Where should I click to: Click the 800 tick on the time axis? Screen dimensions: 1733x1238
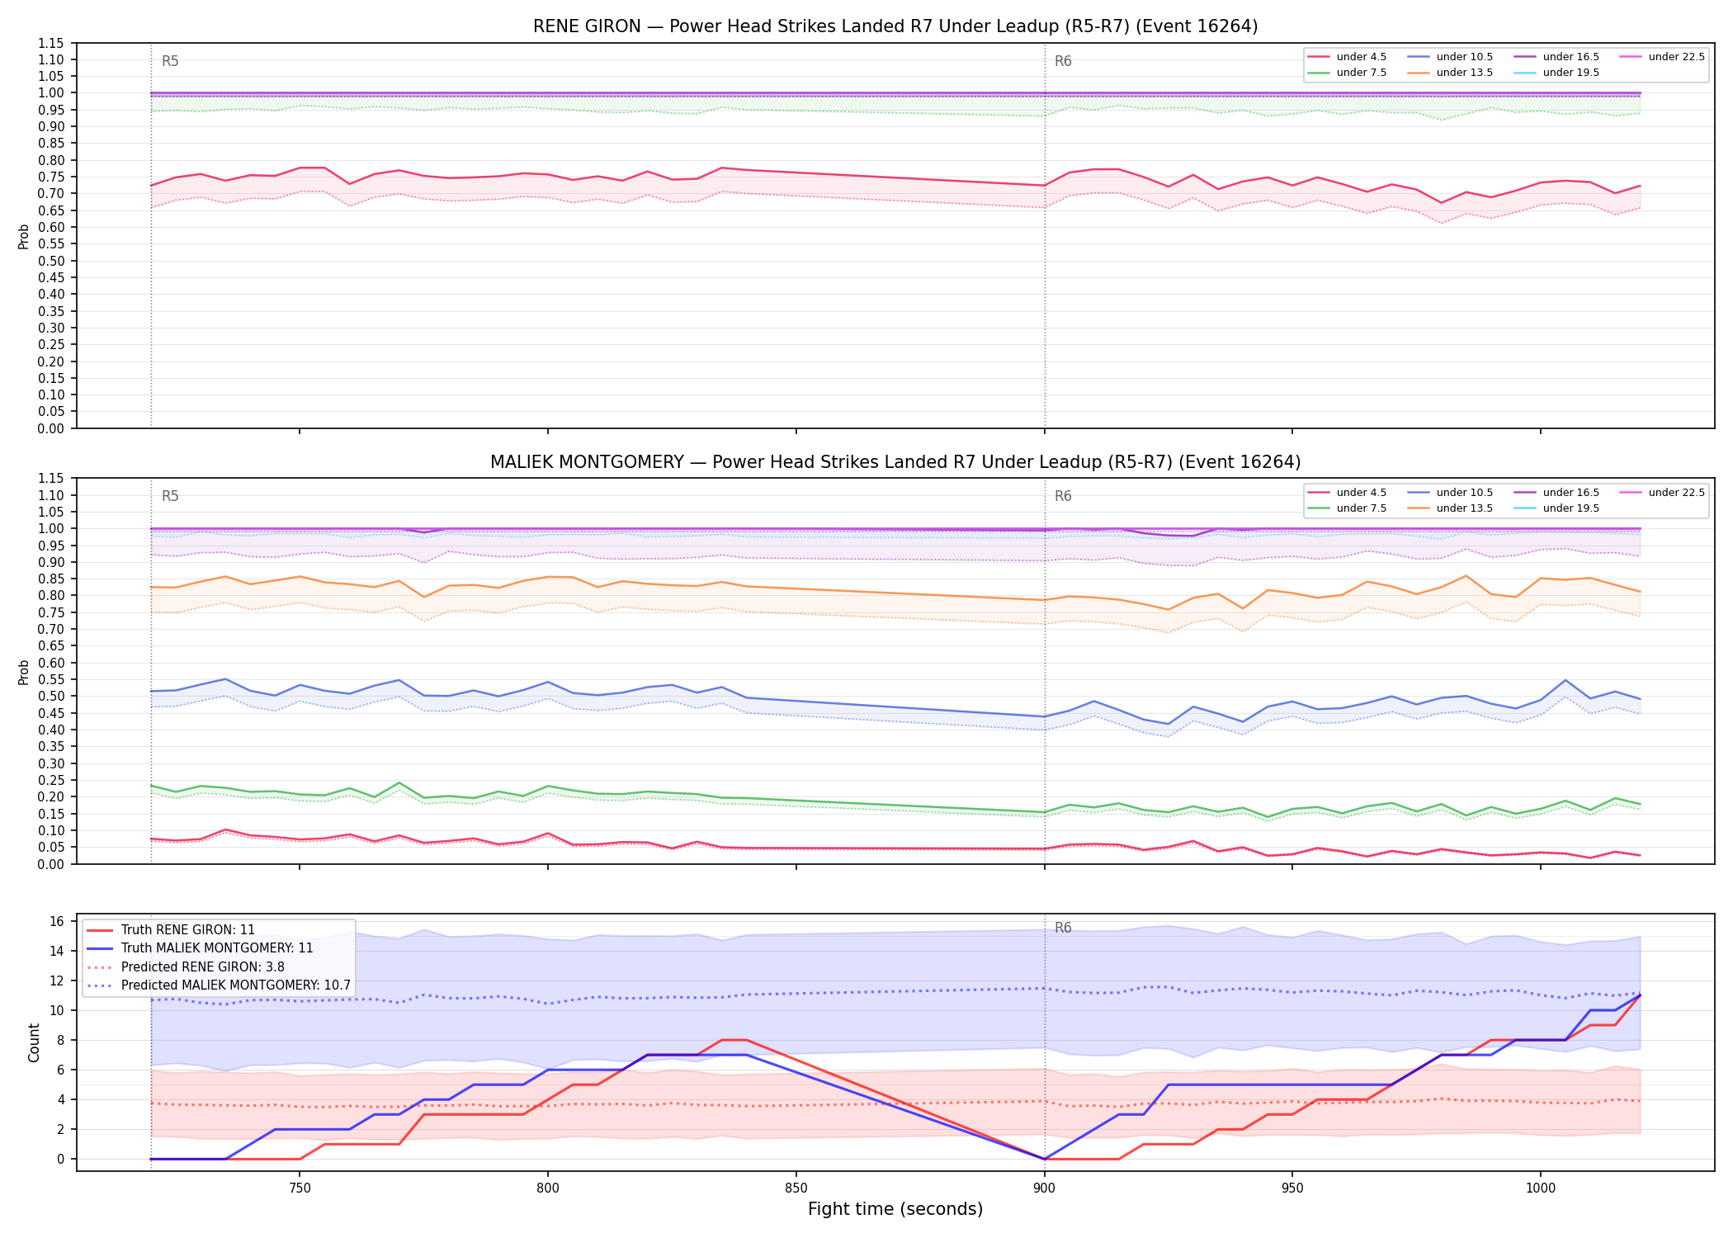[x=548, y=1188]
